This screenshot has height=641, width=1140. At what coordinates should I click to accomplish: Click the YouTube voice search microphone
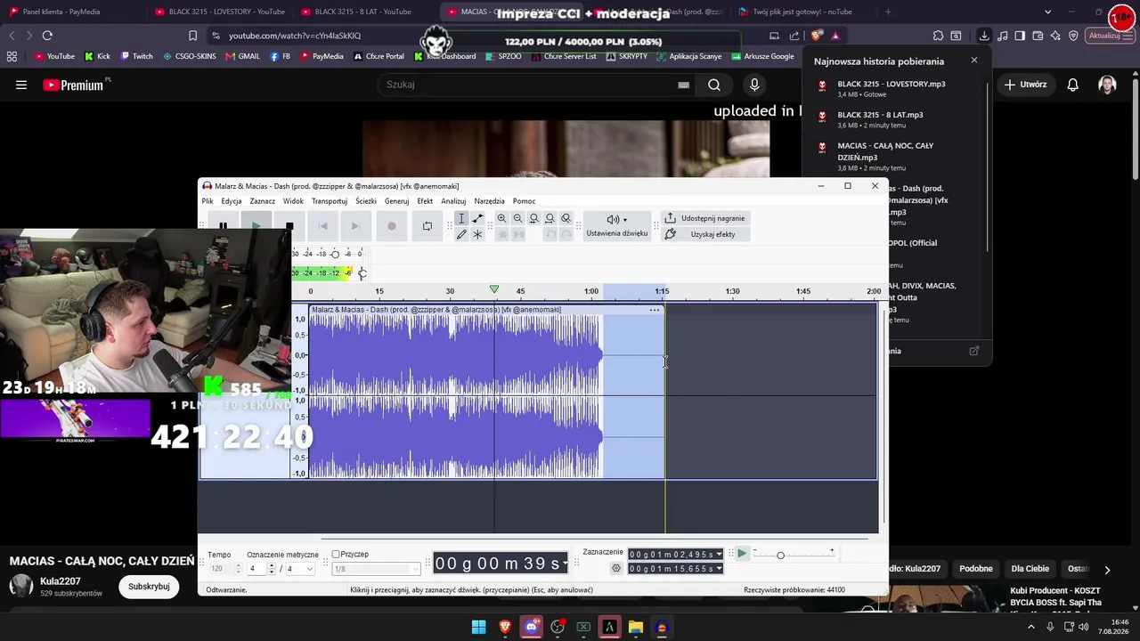[x=754, y=85]
